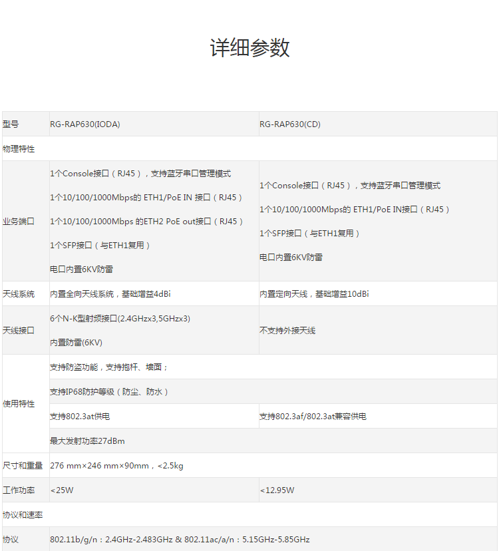Click CD column Console接口 line
Viewport: 499px width, 551px height.
350,186
